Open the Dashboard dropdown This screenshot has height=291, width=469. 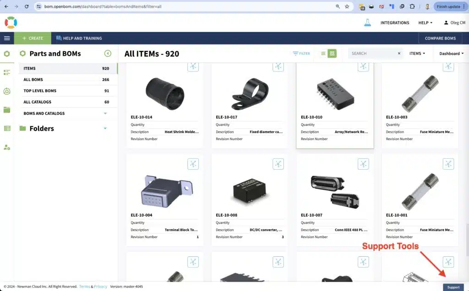coord(451,54)
